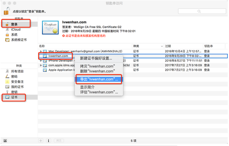229x146 pixels.
Task: Choose 拷贝“lvwenhan.com” from context menu
Action: pyautogui.click(x=99, y=66)
